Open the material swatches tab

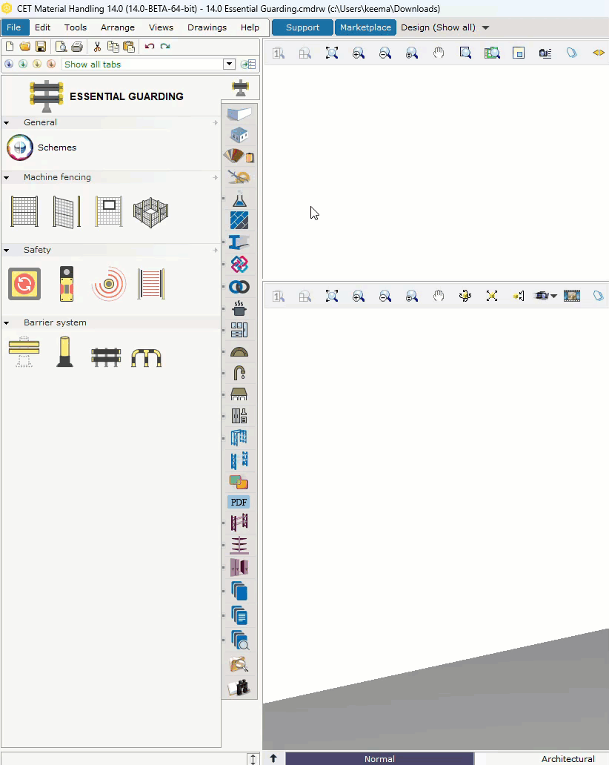[239, 156]
